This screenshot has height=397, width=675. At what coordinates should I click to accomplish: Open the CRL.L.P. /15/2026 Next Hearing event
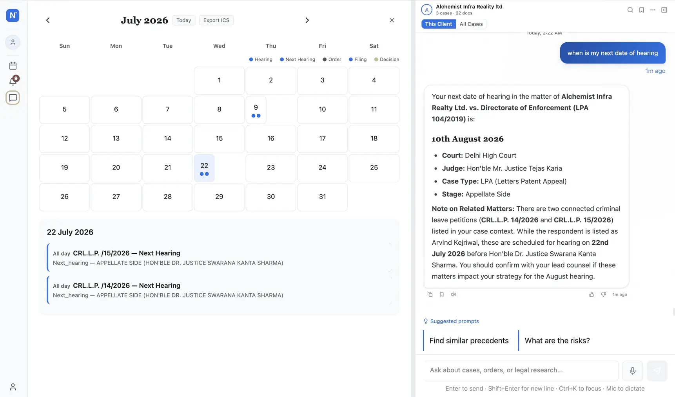(x=220, y=258)
